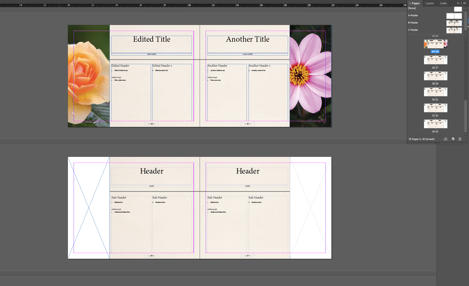Click the masters section scroll-down arrow

(466, 32)
